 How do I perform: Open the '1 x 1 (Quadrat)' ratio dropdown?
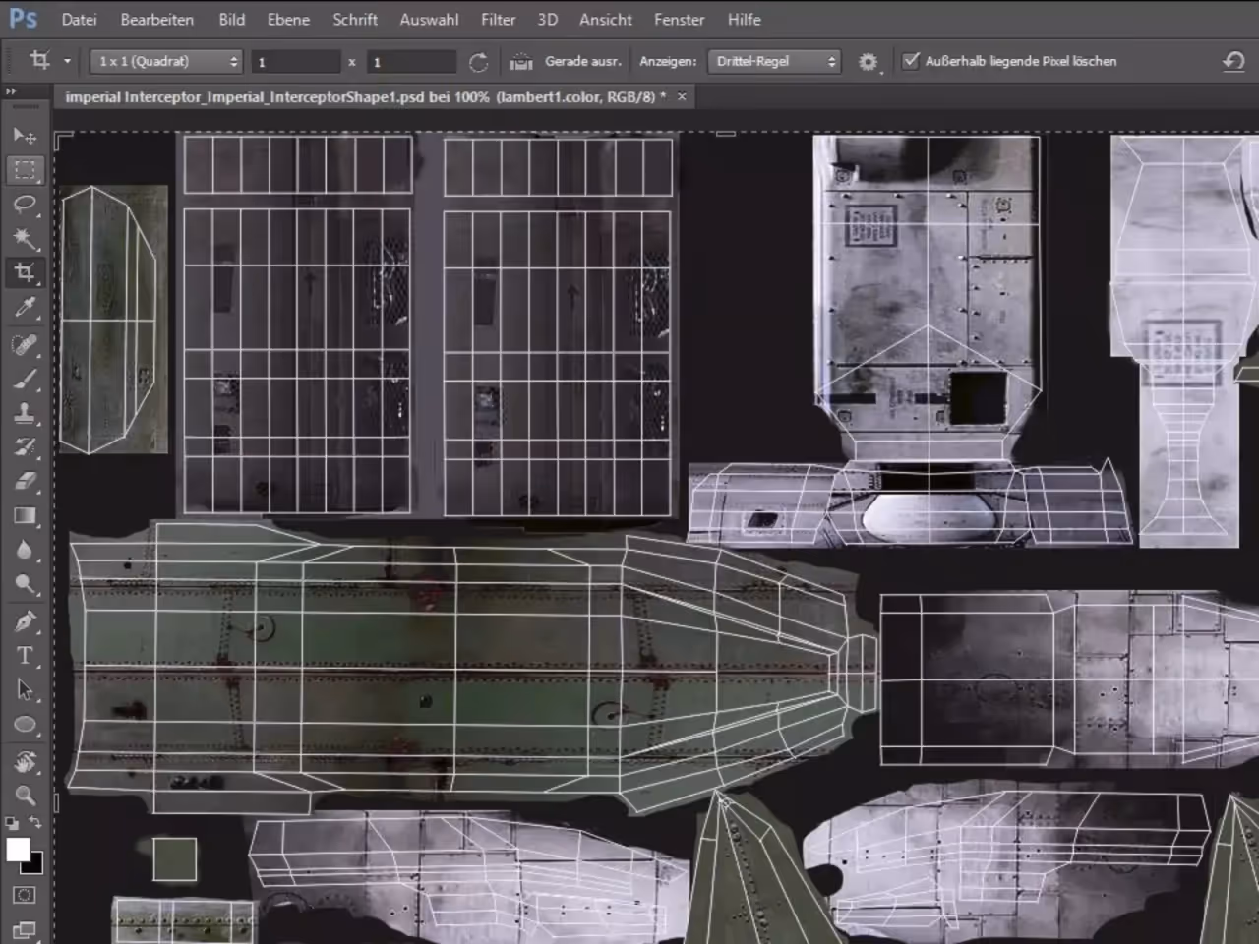pyautogui.click(x=166, y=62)
